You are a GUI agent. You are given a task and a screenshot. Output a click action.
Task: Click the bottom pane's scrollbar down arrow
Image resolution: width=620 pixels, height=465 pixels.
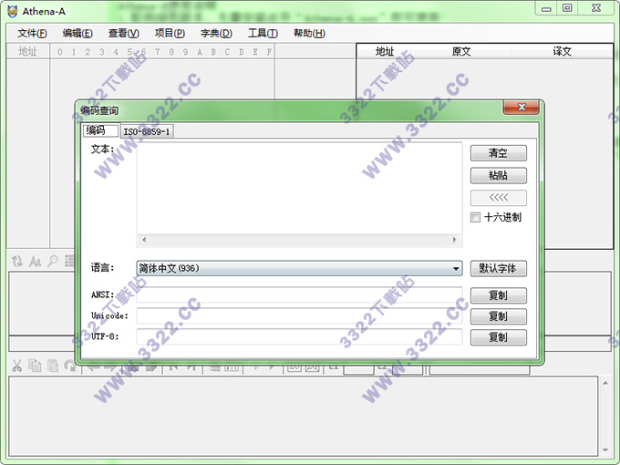[x=605, y=450]
